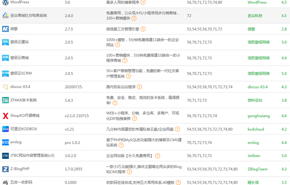This screenshot has height=185, width=290.
Task: Open help icon in emlog description
Action: click(121, 145)
